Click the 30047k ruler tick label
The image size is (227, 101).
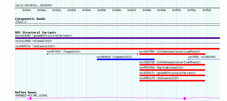pyautogui.click(x=132, y=10)
